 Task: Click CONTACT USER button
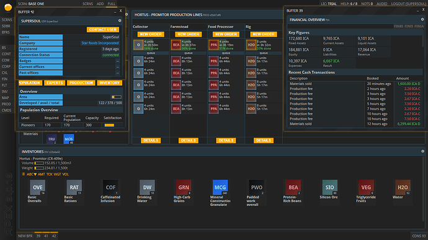[103, 30]
